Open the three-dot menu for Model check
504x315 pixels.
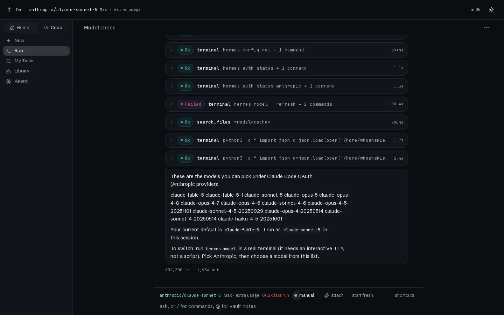(x=486, y=27)
